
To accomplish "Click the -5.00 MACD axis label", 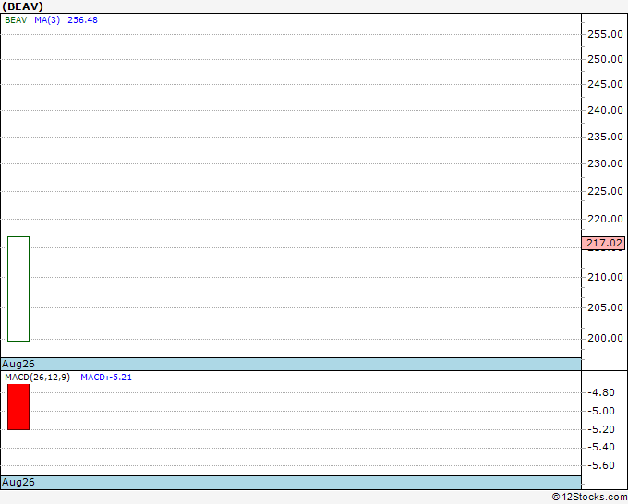I will click(x=601, y=411).
